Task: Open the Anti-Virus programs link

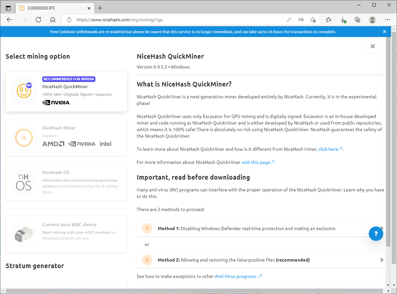Action: click(238, 276)
